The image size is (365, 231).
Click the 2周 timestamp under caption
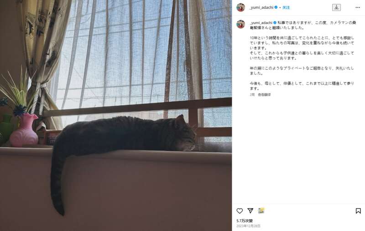(252, 95)
